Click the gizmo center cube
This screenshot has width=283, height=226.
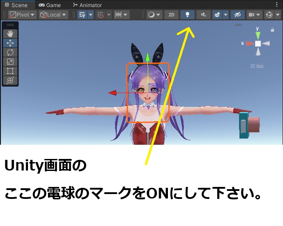click(x=258, y=44)
